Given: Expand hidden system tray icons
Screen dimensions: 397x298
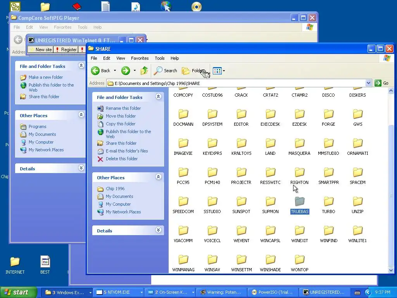Looking at the screenshot, I should coord(368,293).
